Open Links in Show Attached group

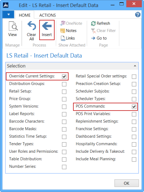pos(68,38)
